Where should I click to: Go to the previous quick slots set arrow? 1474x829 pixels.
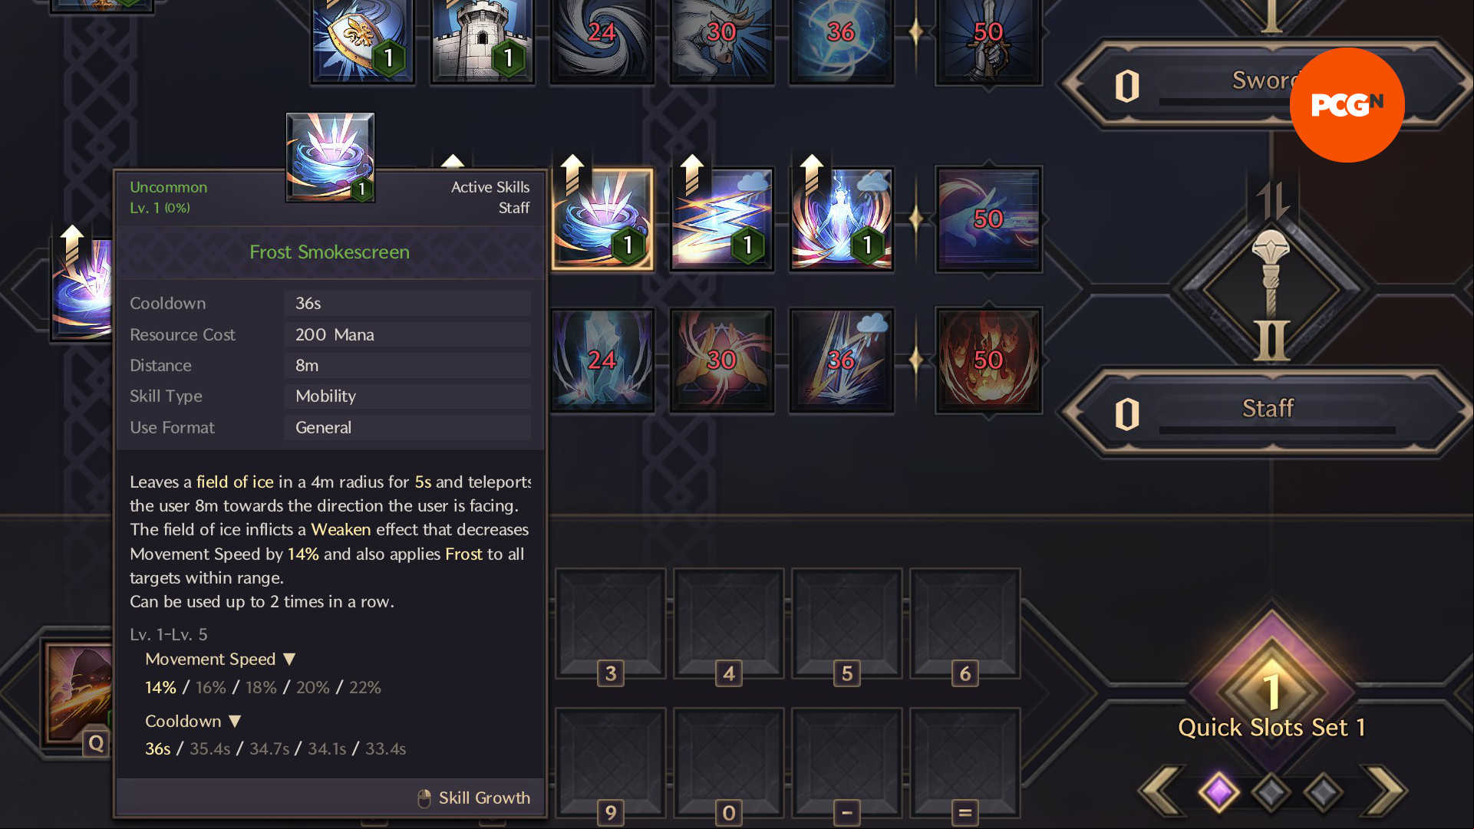coord(1161,791)
